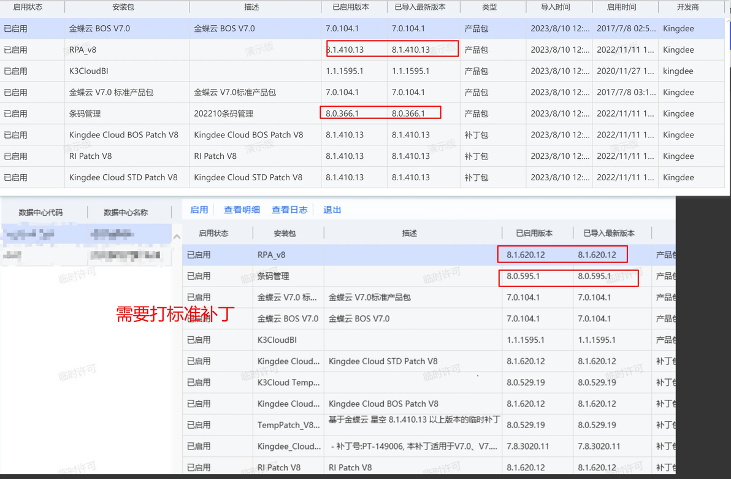Open 查看日志 from the toolbar
Viewport: 731px width, 479px height.
pos(289,210)
